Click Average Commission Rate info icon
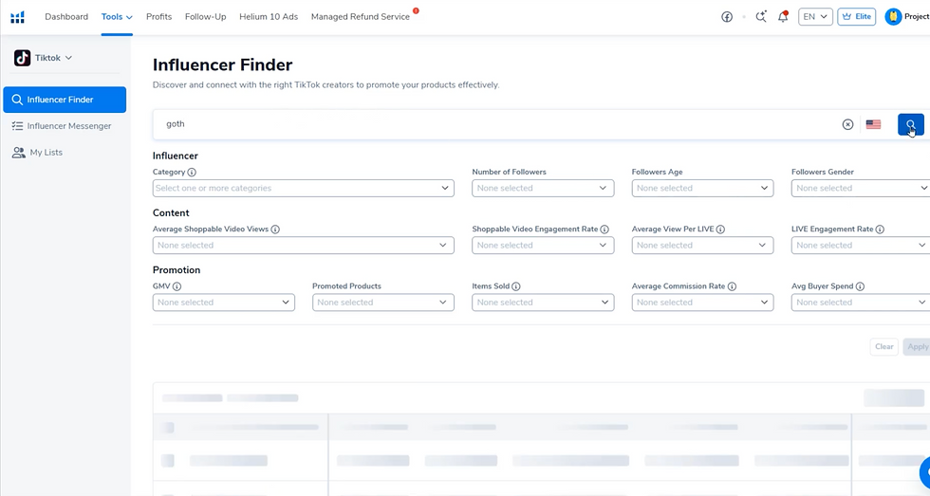Viewport: 930px width, 496px height. point(732,286)
